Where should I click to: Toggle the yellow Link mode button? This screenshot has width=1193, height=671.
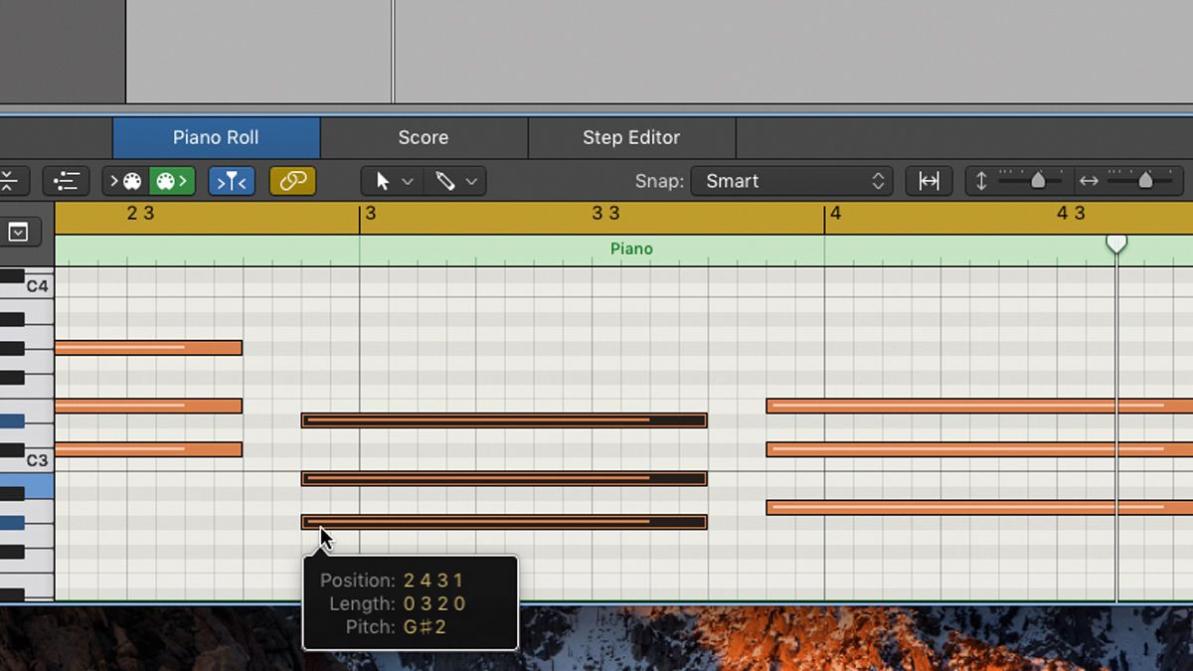point(292,181)
